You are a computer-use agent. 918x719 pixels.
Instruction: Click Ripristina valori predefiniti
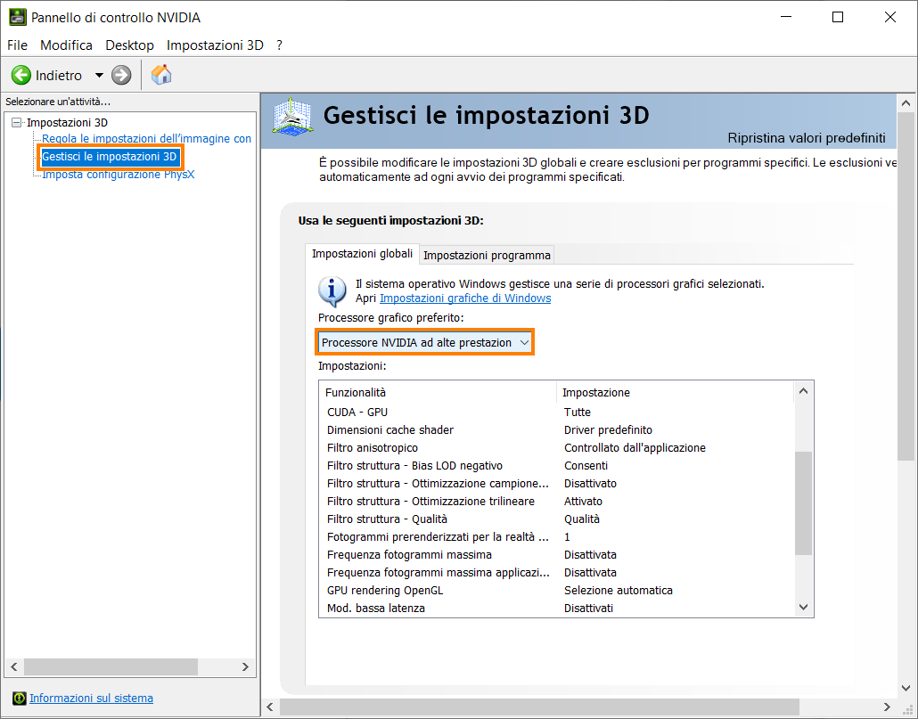(806, 137)
